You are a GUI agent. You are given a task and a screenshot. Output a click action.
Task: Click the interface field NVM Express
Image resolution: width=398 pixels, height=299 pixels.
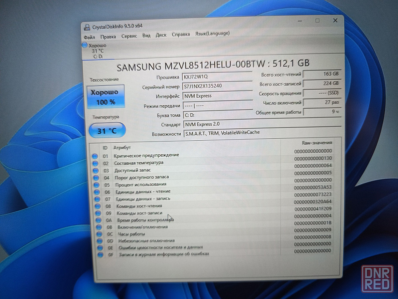click(x=218, y=96)
